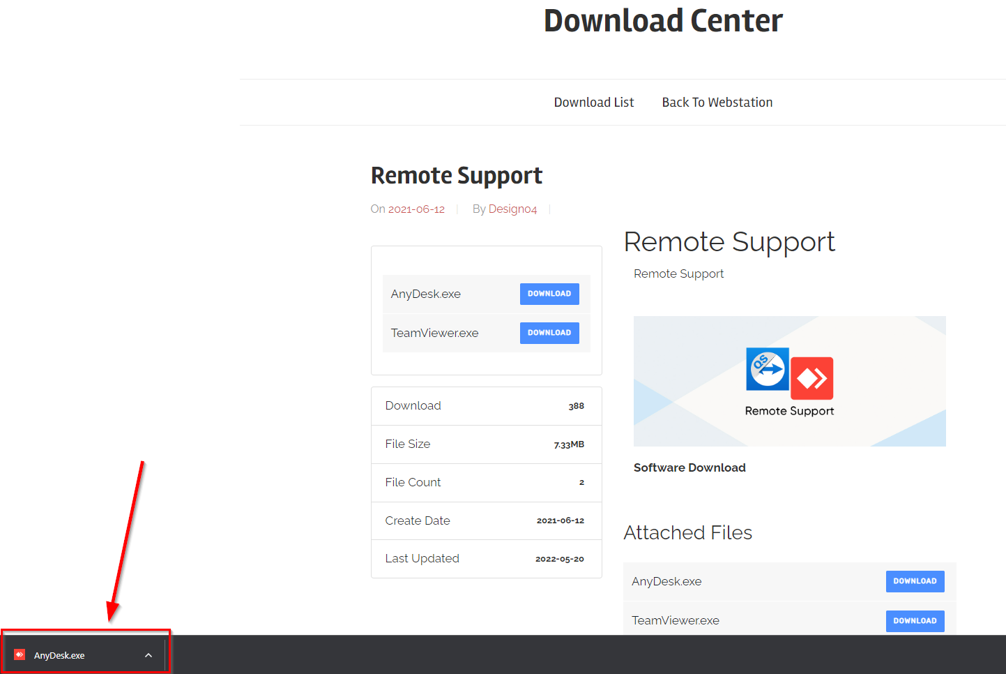This screenshot has width=1006, height=674.
Task: Open the Download List menu item
Action: pos(594,103)
